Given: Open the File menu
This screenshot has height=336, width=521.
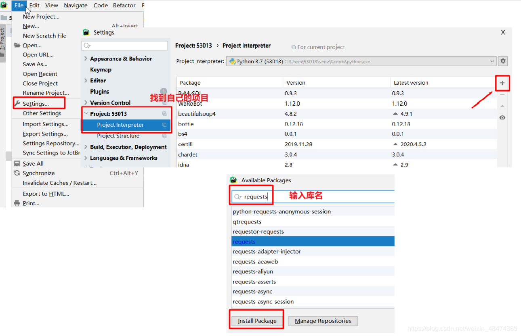Looking at the screenshot, I should pyautogui.click(x=19, y=5).
